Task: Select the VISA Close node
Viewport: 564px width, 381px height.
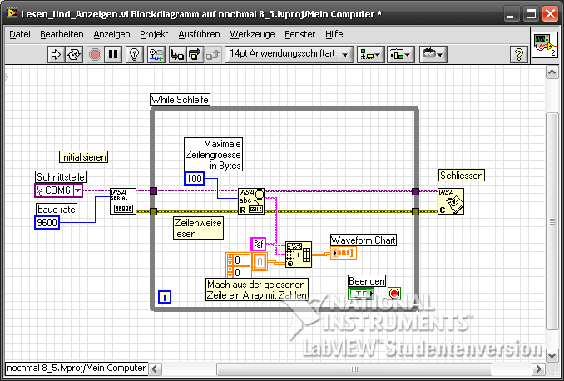Action: pos(451,201)
